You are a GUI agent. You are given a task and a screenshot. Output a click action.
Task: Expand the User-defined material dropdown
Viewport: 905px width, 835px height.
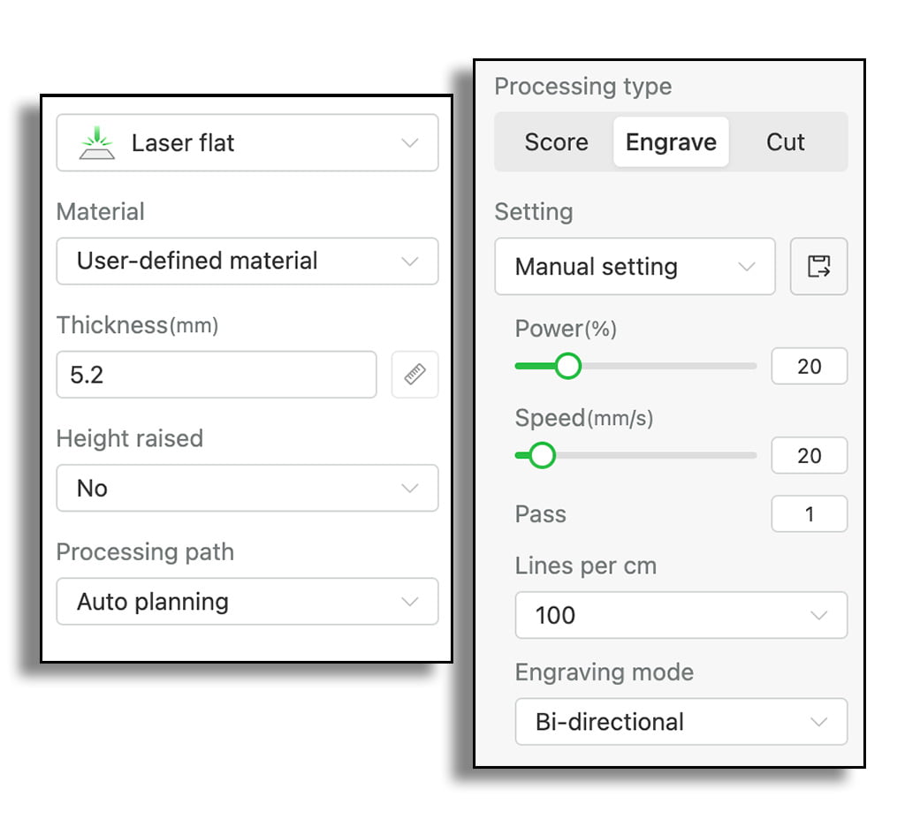247,261
